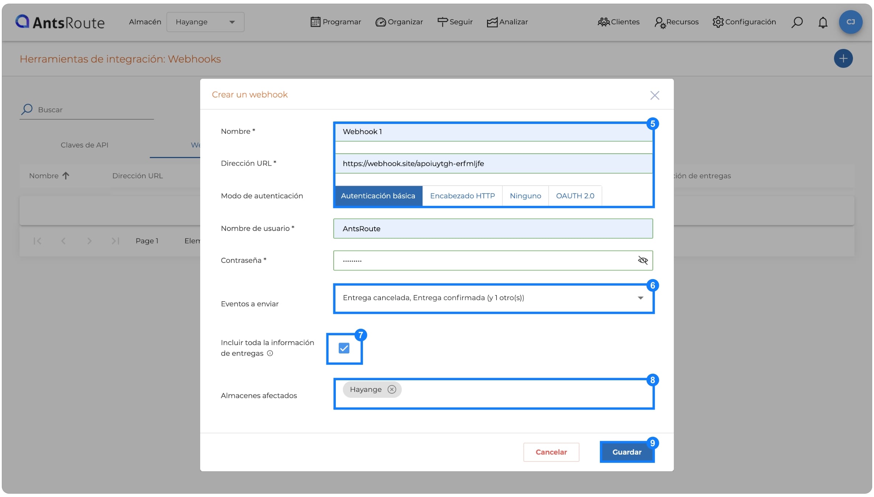Select Autenticación básica mode
874x497 pixels.
click(379, 196)
